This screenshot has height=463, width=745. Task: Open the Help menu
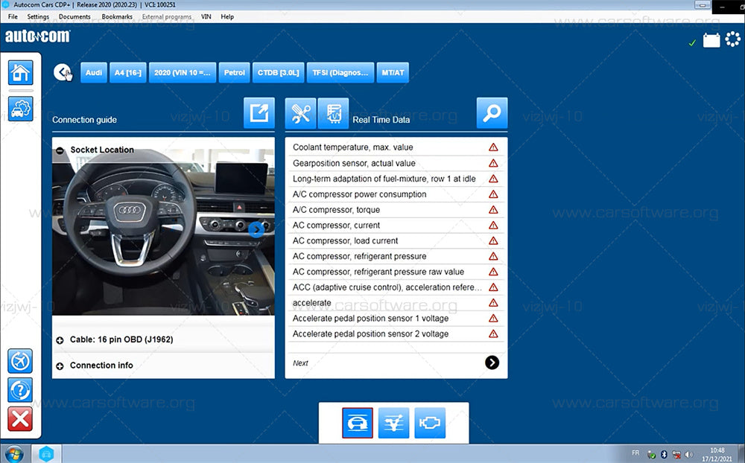[227, 16]
